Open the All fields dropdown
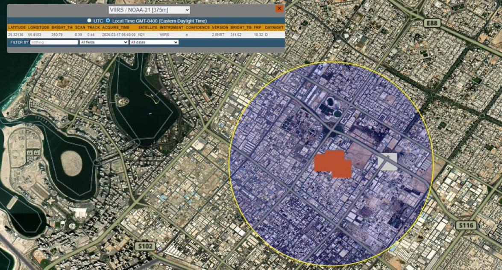 104,42
